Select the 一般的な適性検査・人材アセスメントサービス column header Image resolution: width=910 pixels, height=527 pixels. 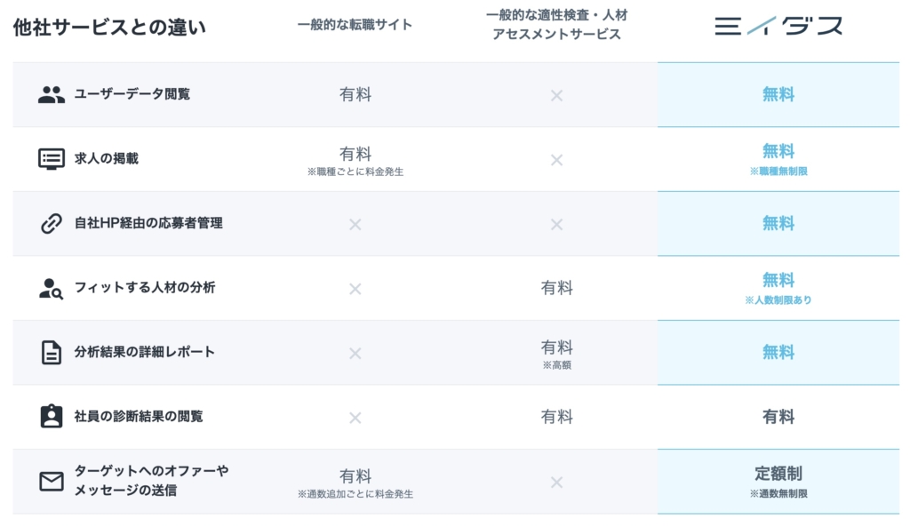pyautogui.click(x=556, y=24)
